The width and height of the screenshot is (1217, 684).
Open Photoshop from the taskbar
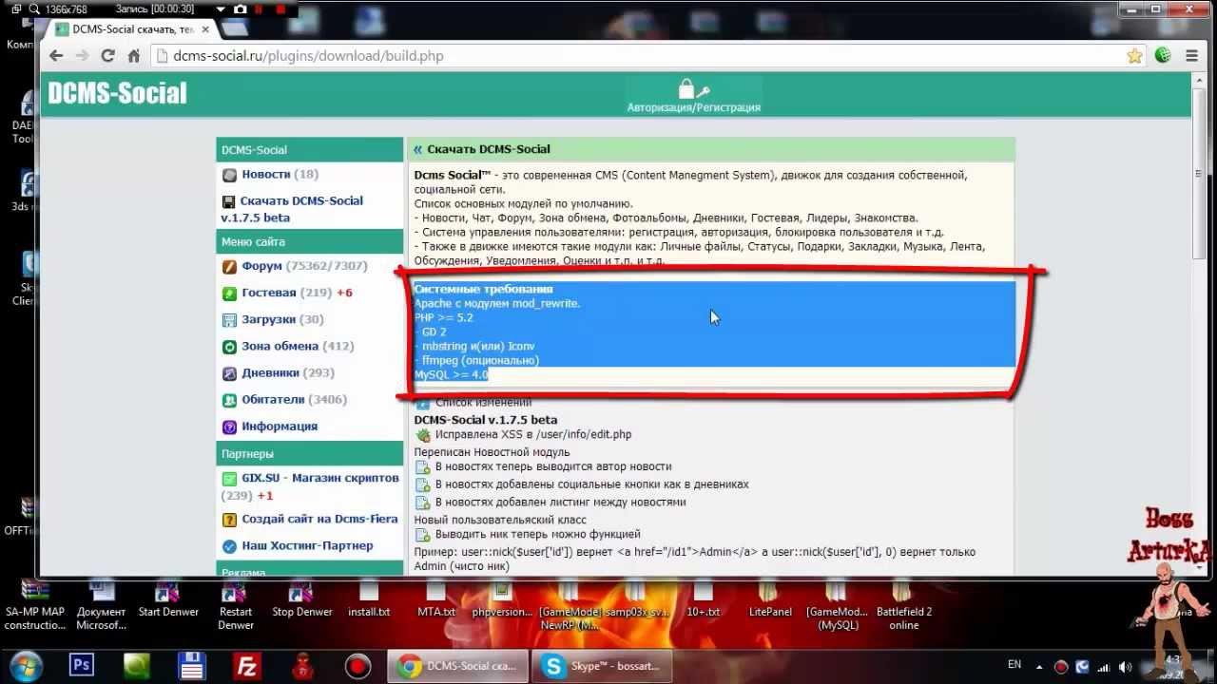point(82,666)
